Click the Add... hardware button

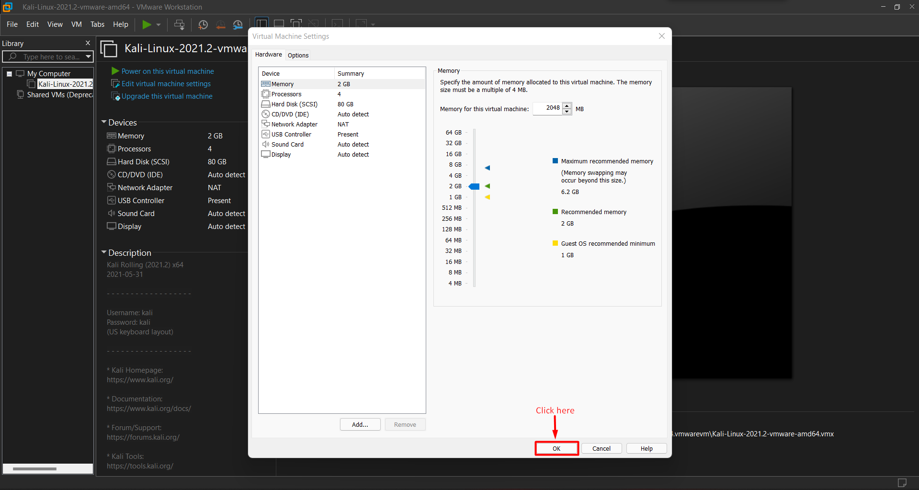point(360,424)
